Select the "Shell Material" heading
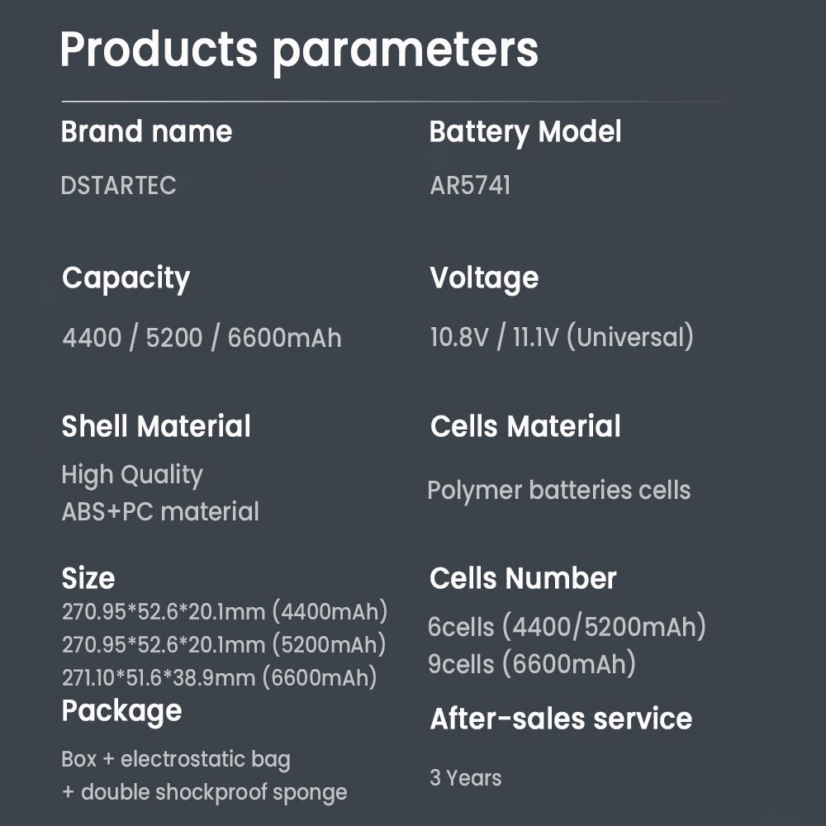This screenshot has height=826, width=826. pos(156,427)
